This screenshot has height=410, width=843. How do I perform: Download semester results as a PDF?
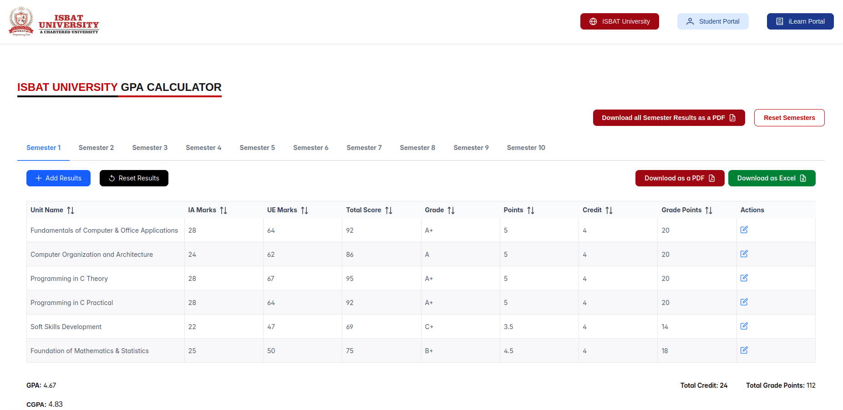tap(680, 178)
